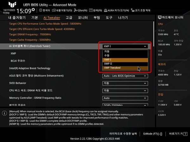The width and height of the screenshot is (190, 142).
Task: Select ASUS 멀티 코어 향상 row label
Action: pyautogui.click(x=36, y=76)
